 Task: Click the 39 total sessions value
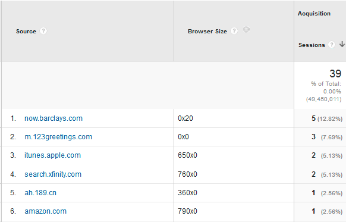pos(335,74)
